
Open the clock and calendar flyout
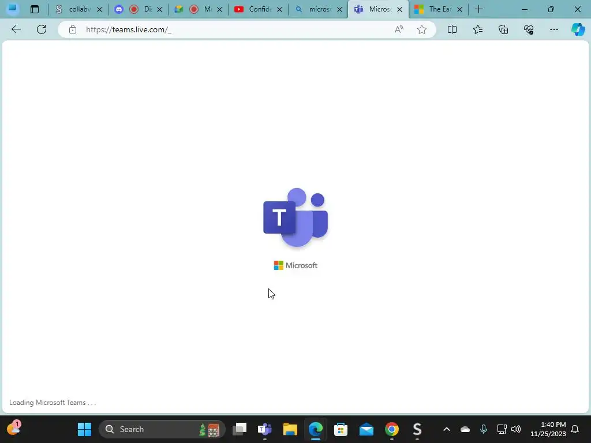click(548, 429)
